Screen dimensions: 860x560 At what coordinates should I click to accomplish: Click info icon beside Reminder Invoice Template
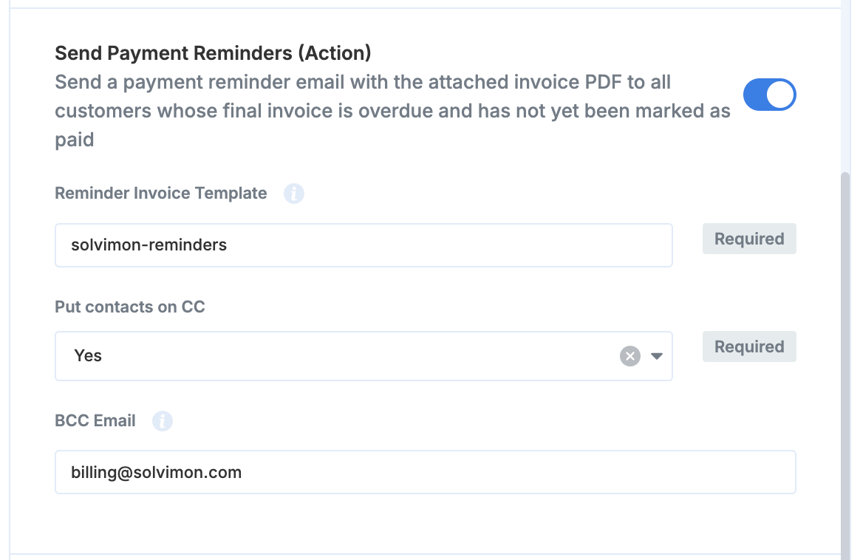pyautogui.click(x=294, y=194)
